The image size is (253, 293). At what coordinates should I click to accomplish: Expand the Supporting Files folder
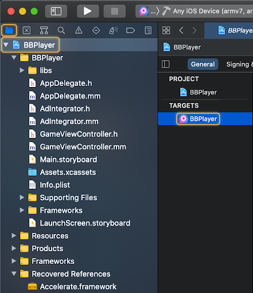pos(22,197)
